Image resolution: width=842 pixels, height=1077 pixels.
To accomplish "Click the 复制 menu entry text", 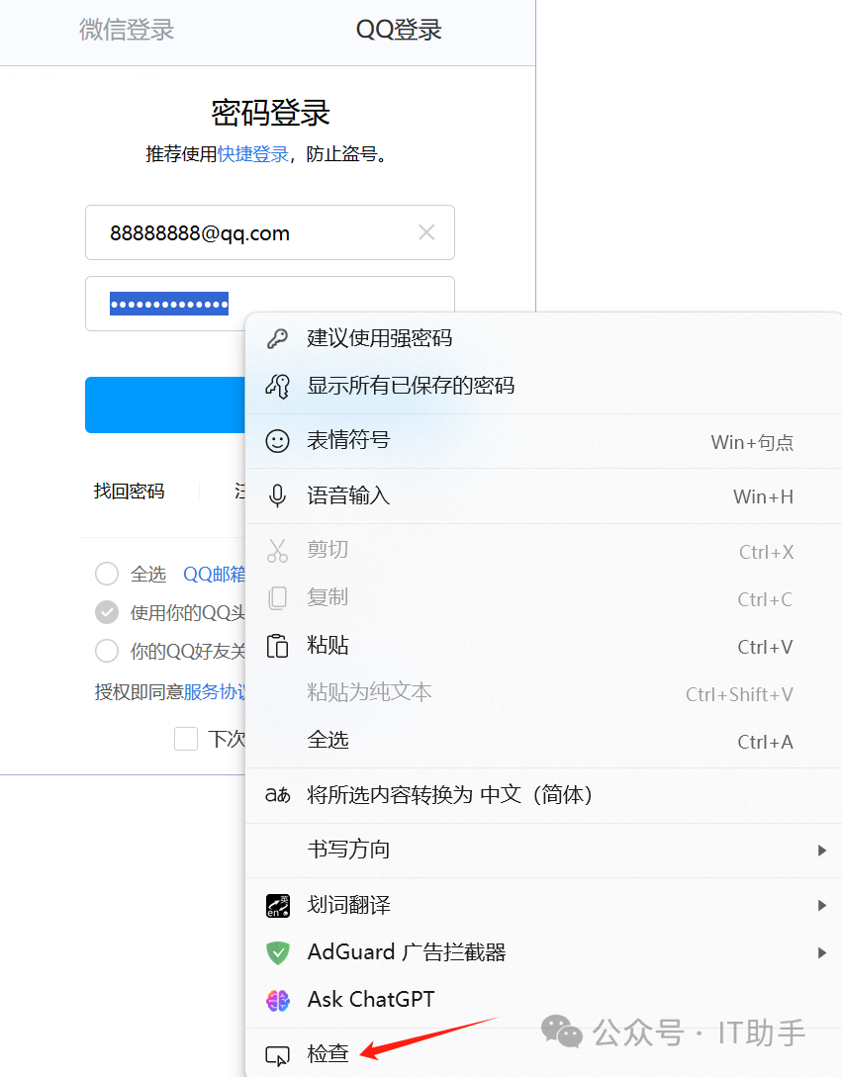I will [x=327, y=597].
